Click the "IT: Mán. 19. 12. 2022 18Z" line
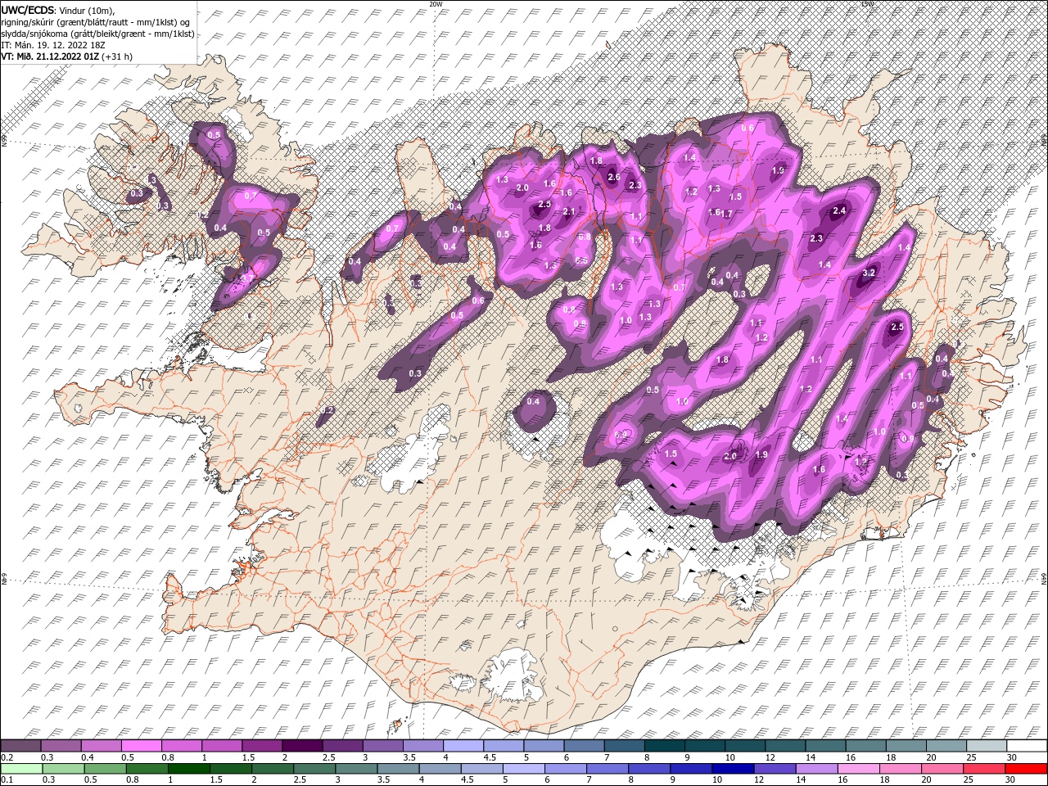The height and width of the screenshot is (786, 1048). coord(52,45)
